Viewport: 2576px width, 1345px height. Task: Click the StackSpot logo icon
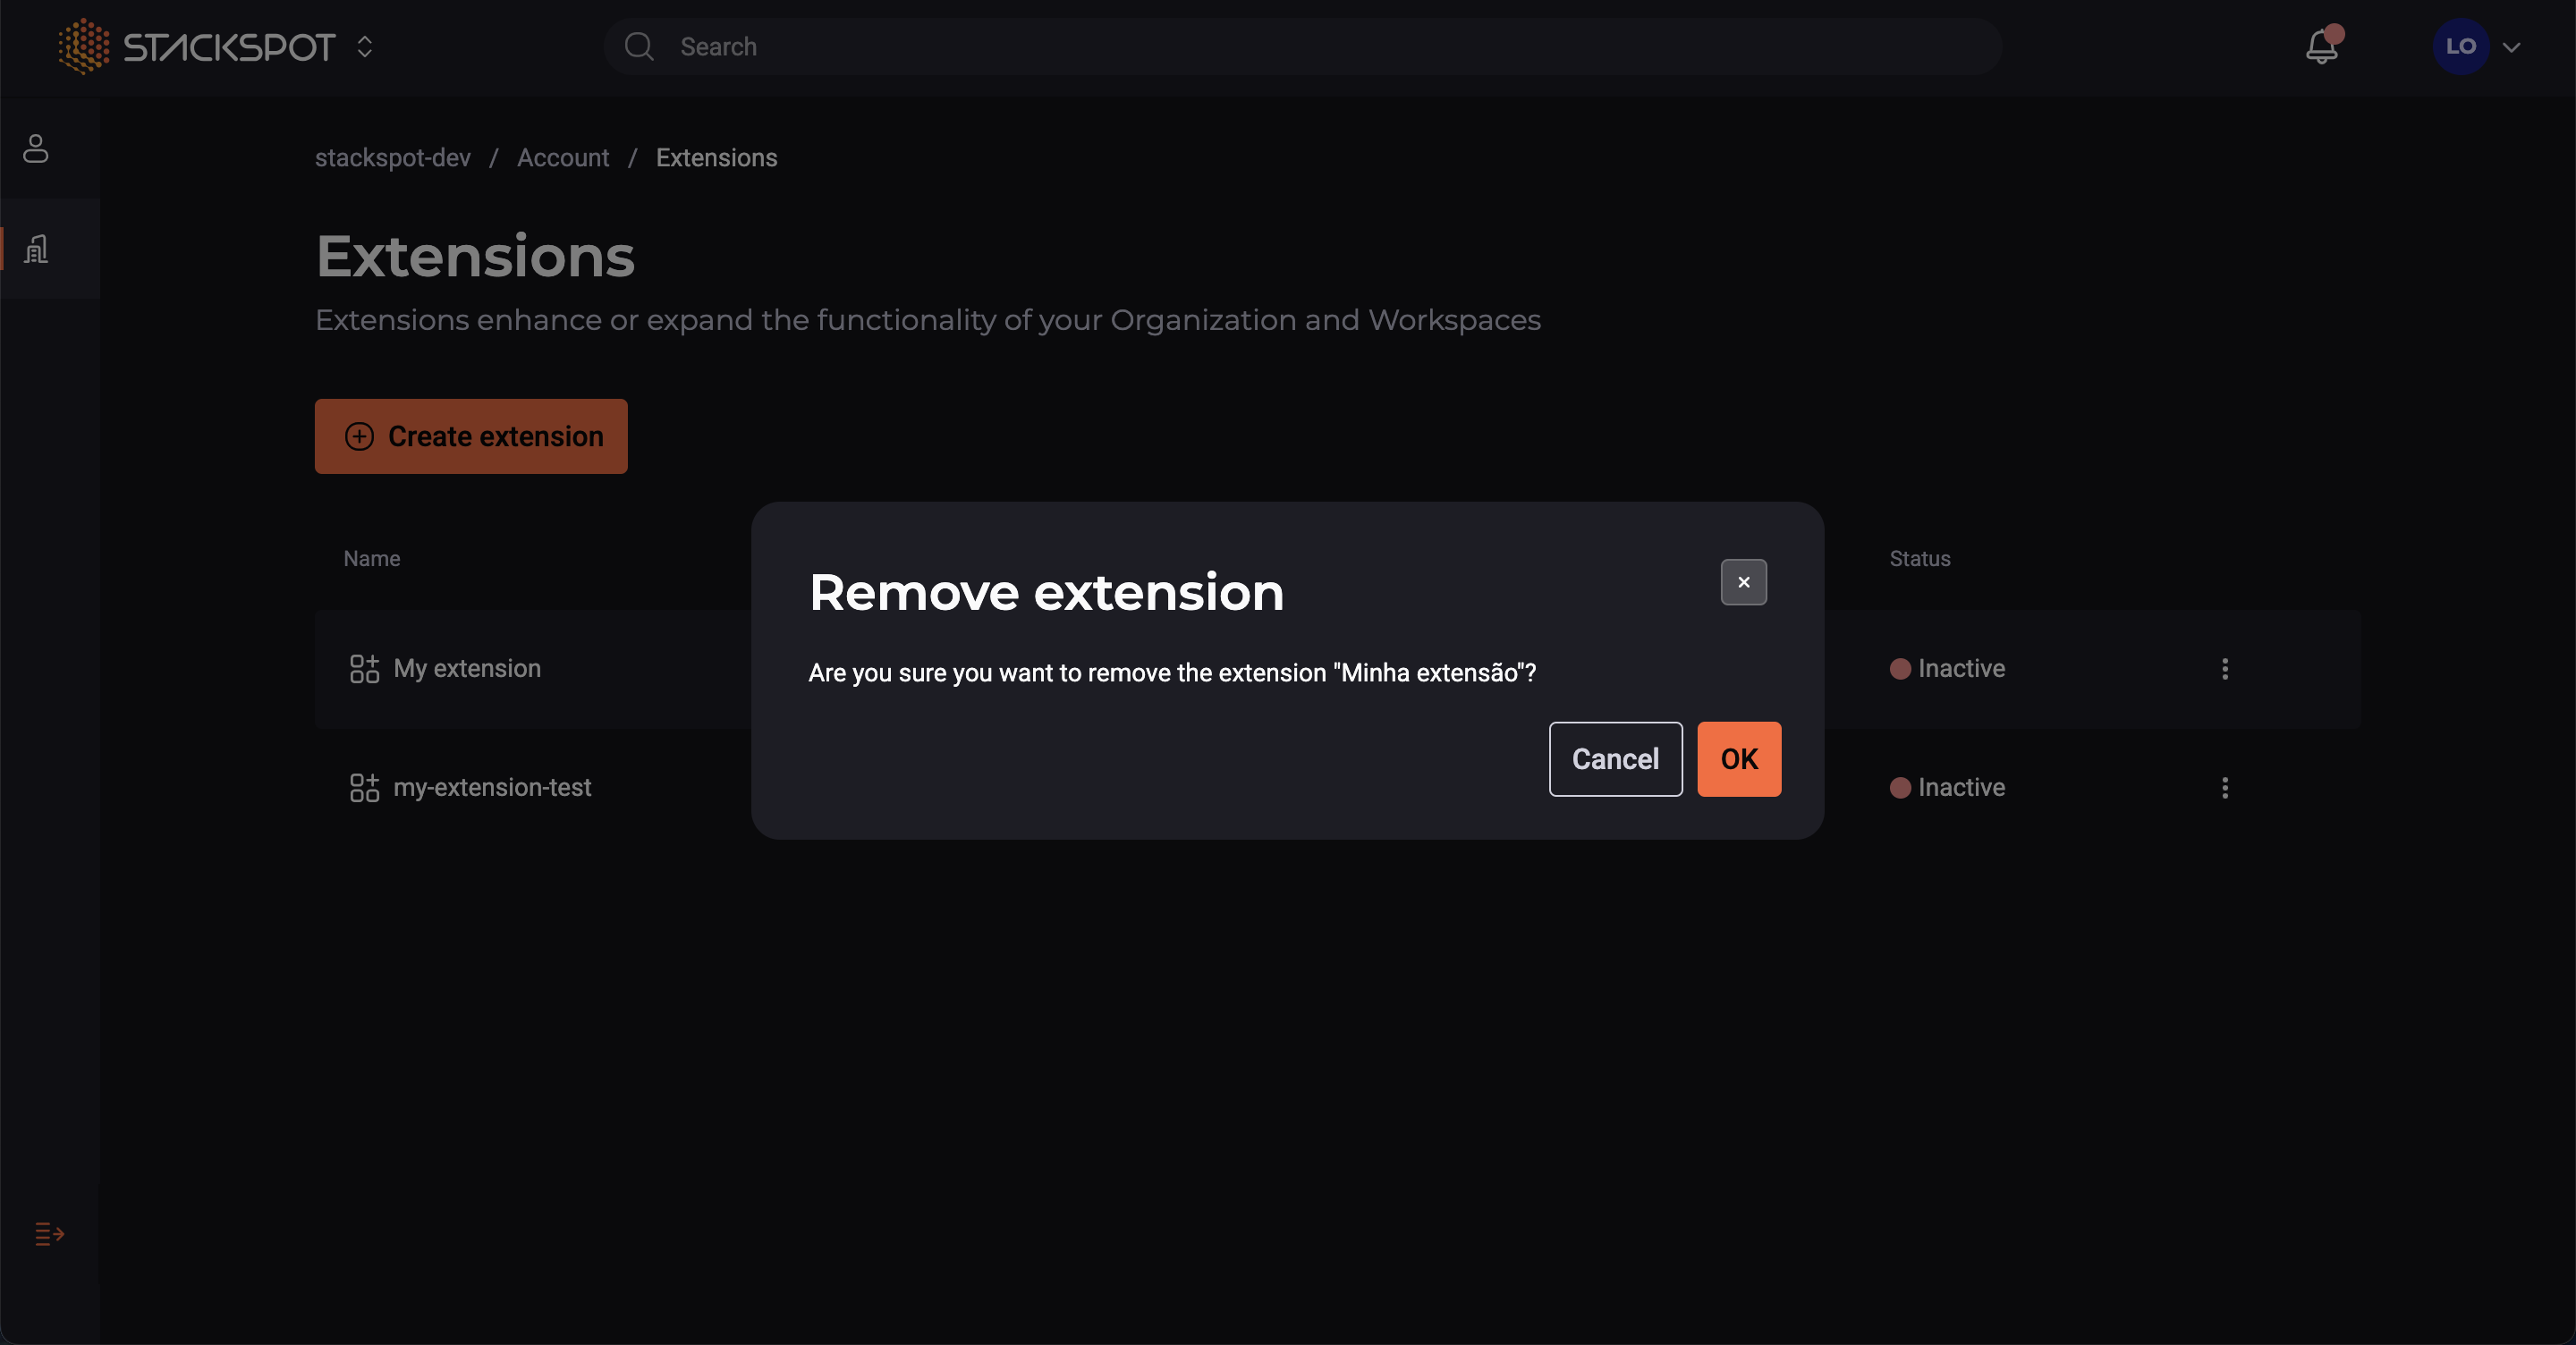[84, 46]
